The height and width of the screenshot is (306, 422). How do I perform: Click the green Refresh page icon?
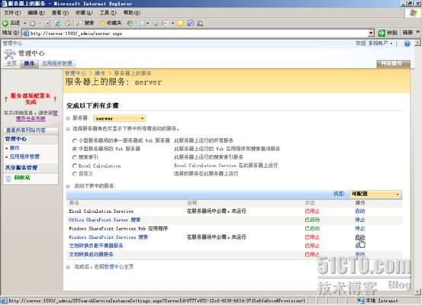coord(57,23)
